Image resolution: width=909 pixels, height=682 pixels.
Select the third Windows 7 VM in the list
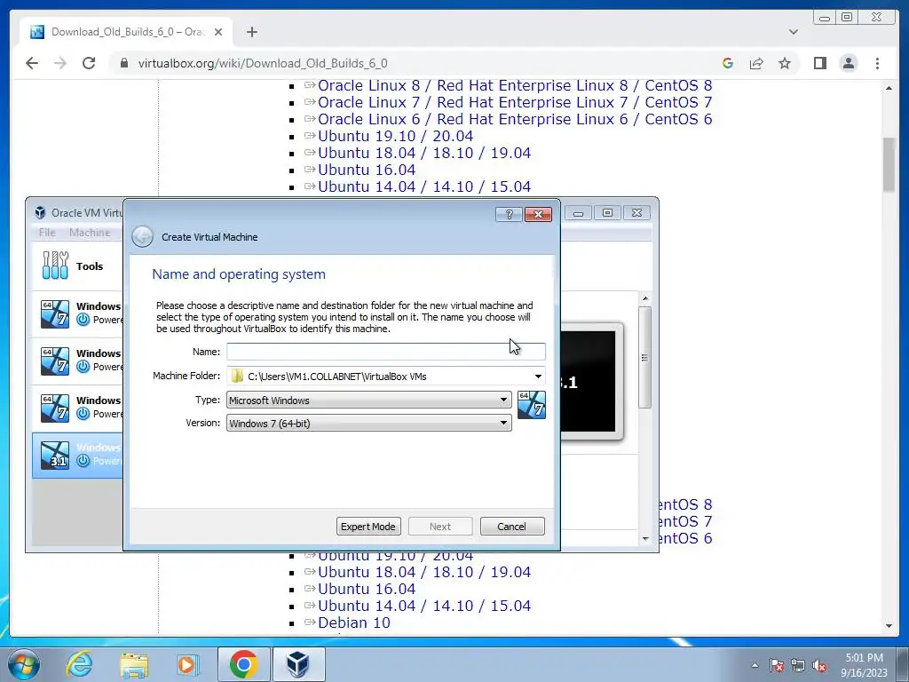pyautogui.click(x=78, y=408)
